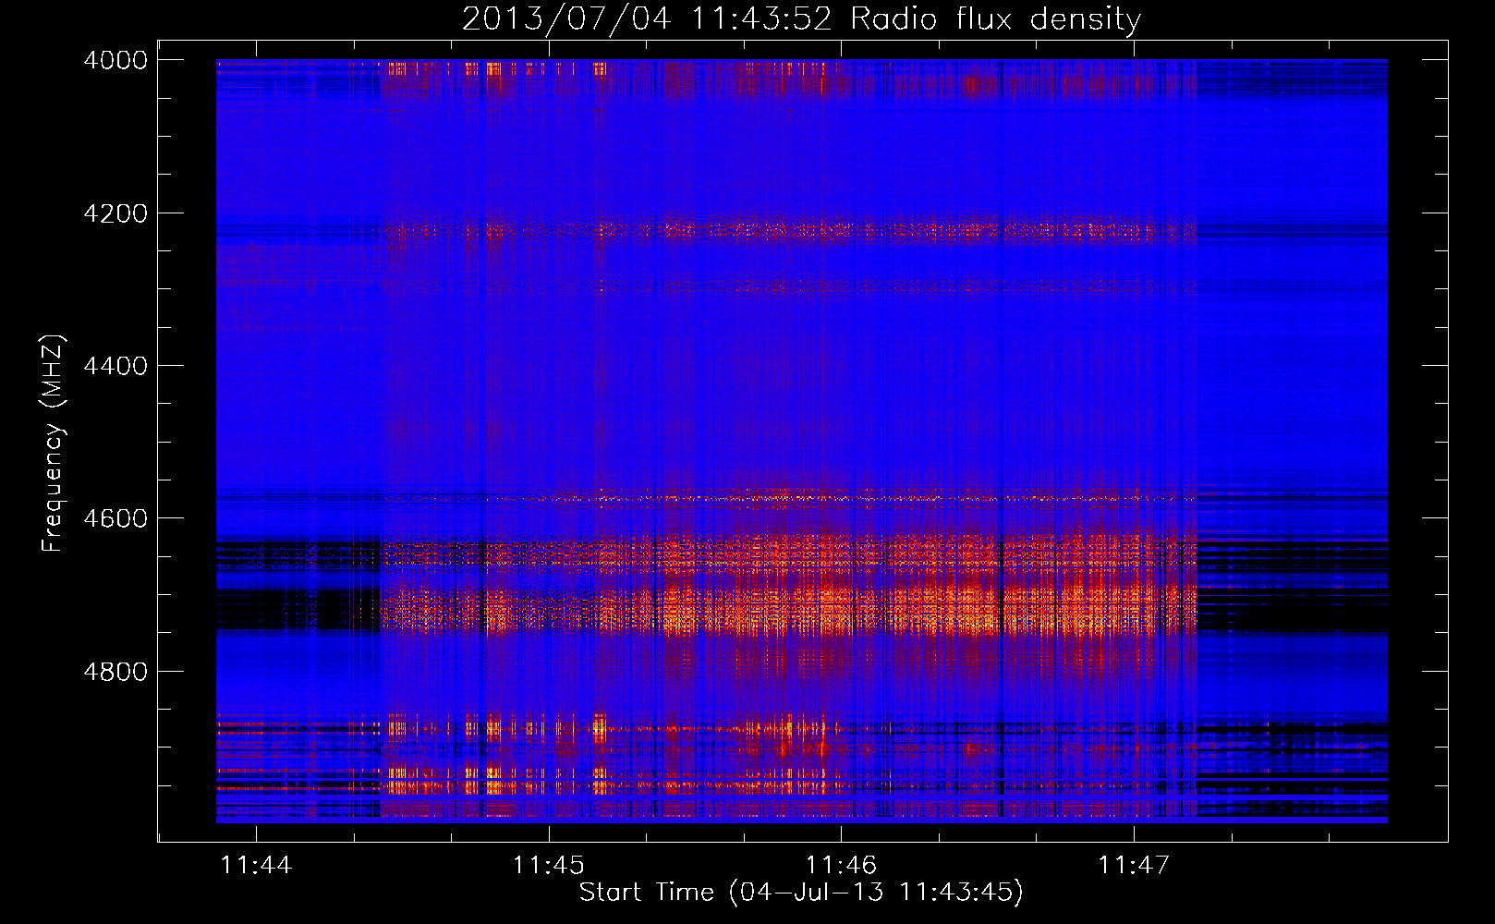Click the "Frequency (MHZ)" y-axis label
The width and height of the screenshot is (1495, 924).
click(x=54, y=444)
